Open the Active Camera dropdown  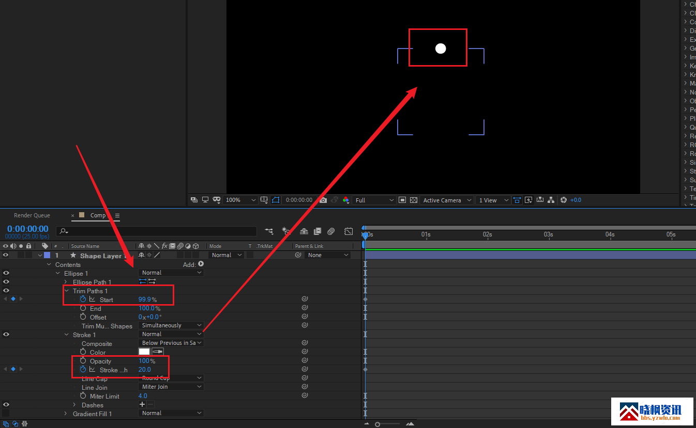coord(447,200)
